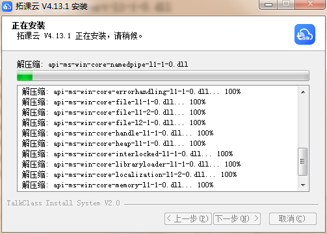Screen dimensions: 327x234
Task: Cancel installation with 取消(C) button
Action: [293, 218]
